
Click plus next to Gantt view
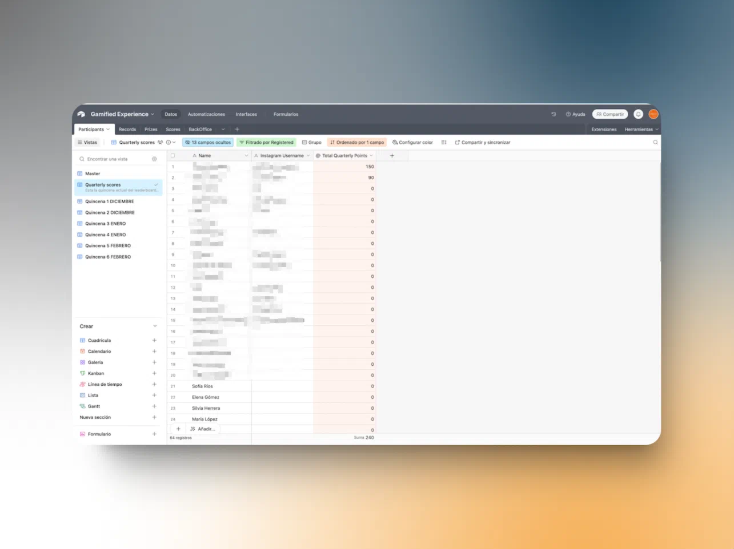(154, 406)
